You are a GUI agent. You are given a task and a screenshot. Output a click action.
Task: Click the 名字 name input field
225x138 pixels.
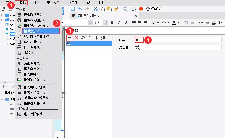[178, 40]
